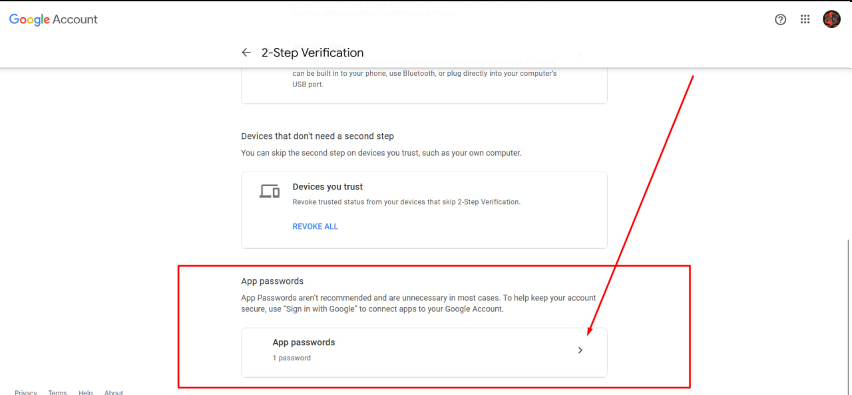The image size is (852, 395).
Task: Open the Privacy footer menu item
Action: pyautogui.click(x=25, y=392)
